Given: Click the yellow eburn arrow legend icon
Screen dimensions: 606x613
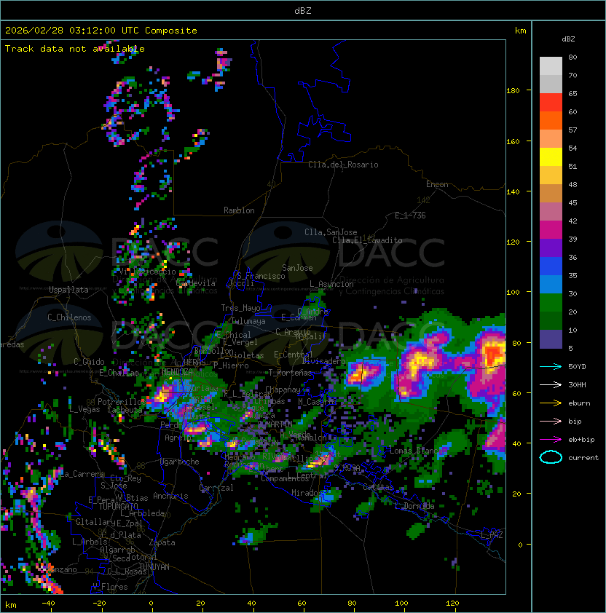Looking at the screenshot, I should tap(551, 403).
